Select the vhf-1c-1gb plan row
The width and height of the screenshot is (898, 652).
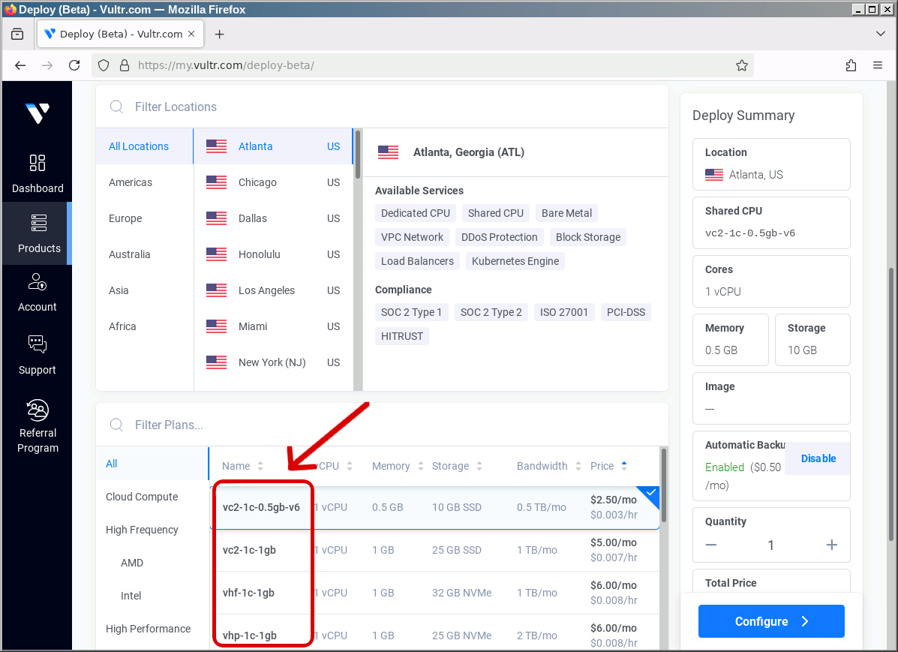435,593
